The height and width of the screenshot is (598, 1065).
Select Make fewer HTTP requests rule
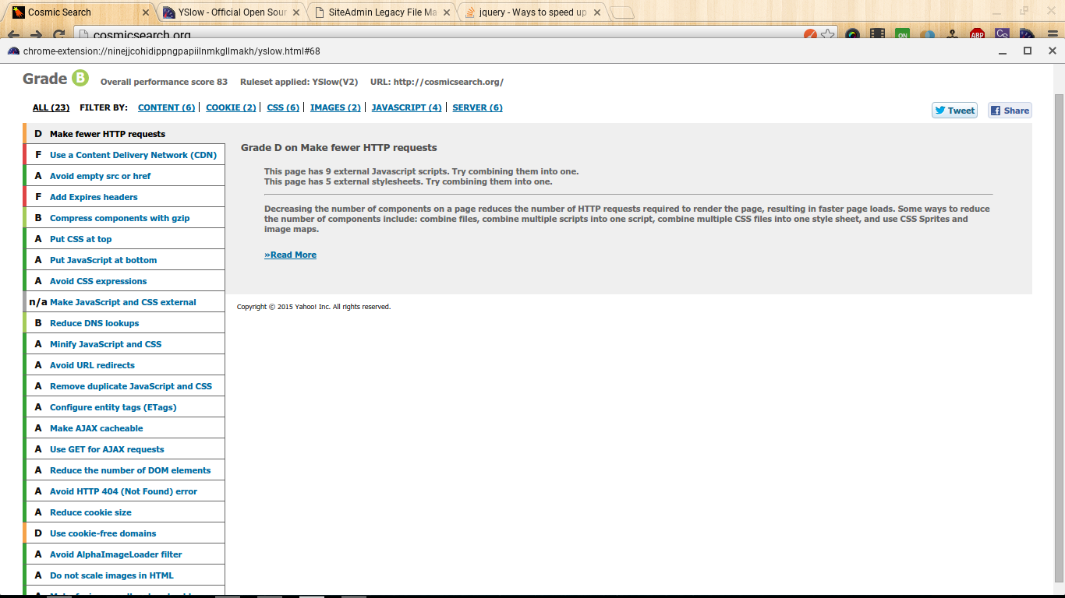coord(124,134)
